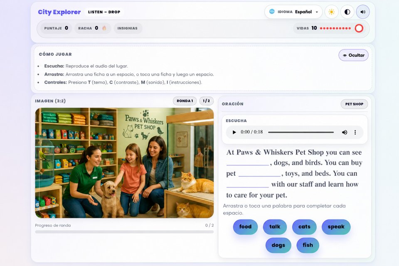Toggle the sun light theme icon
Image resolution: width=399 pixels, height=266 pixels.
point(331,12)
